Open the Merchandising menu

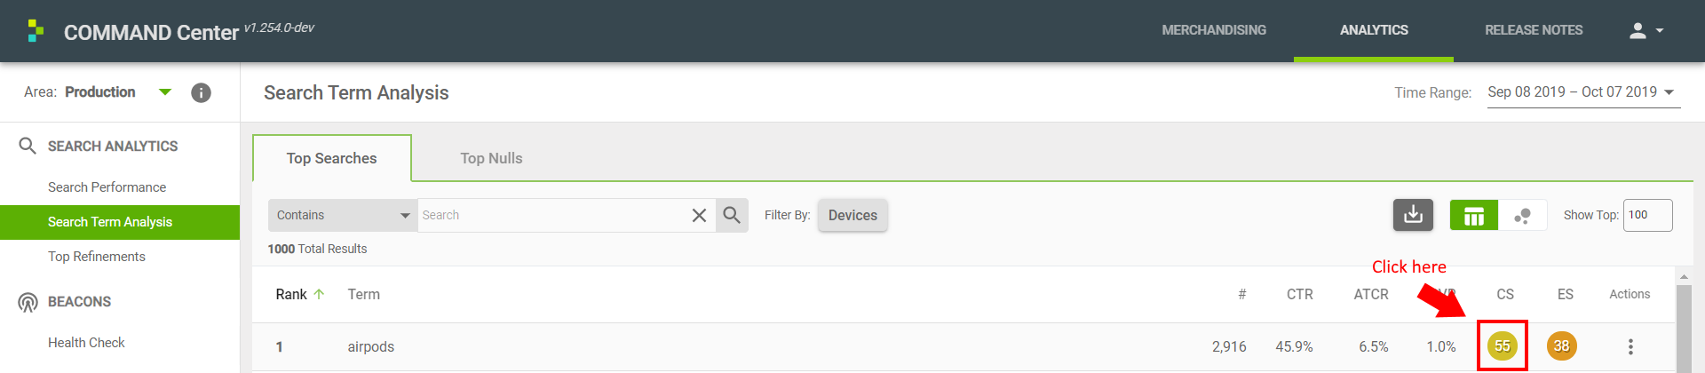click(1214, 30)
